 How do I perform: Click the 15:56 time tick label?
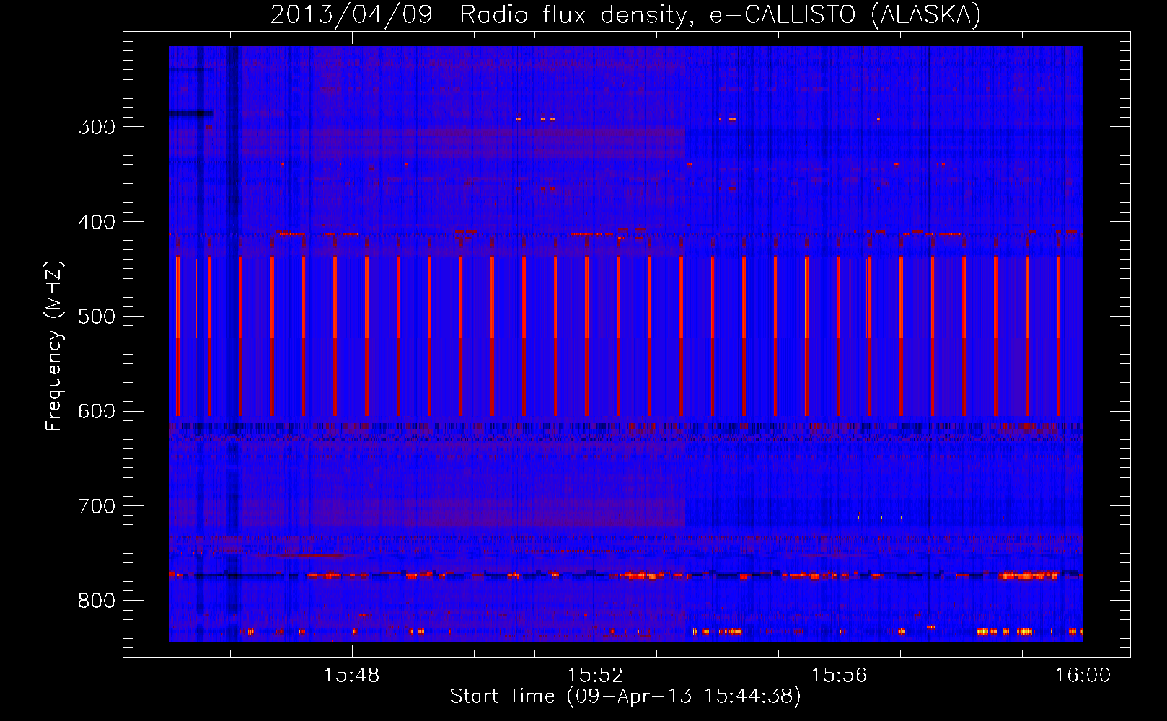[x=840, y=676]
